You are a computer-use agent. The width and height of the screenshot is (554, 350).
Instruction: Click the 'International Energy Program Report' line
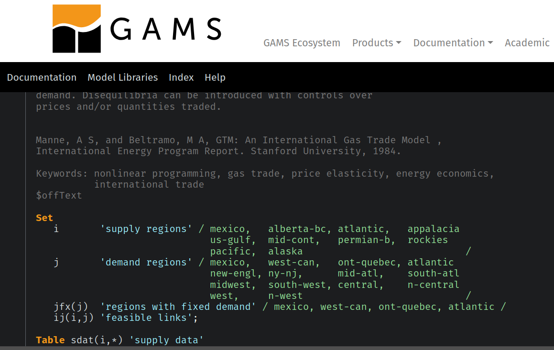pyautogui.click(x=218, y=151)
